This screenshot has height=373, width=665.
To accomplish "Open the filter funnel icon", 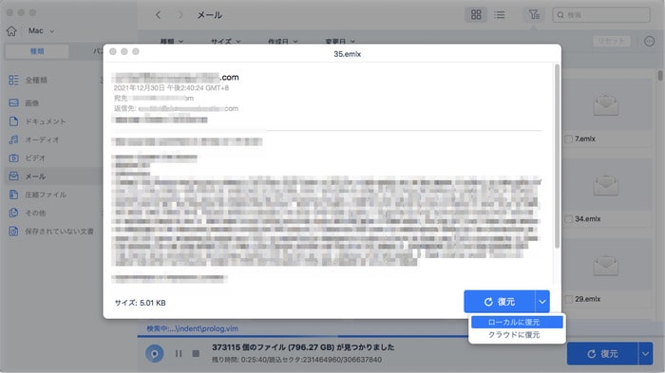I will point(534,15).
